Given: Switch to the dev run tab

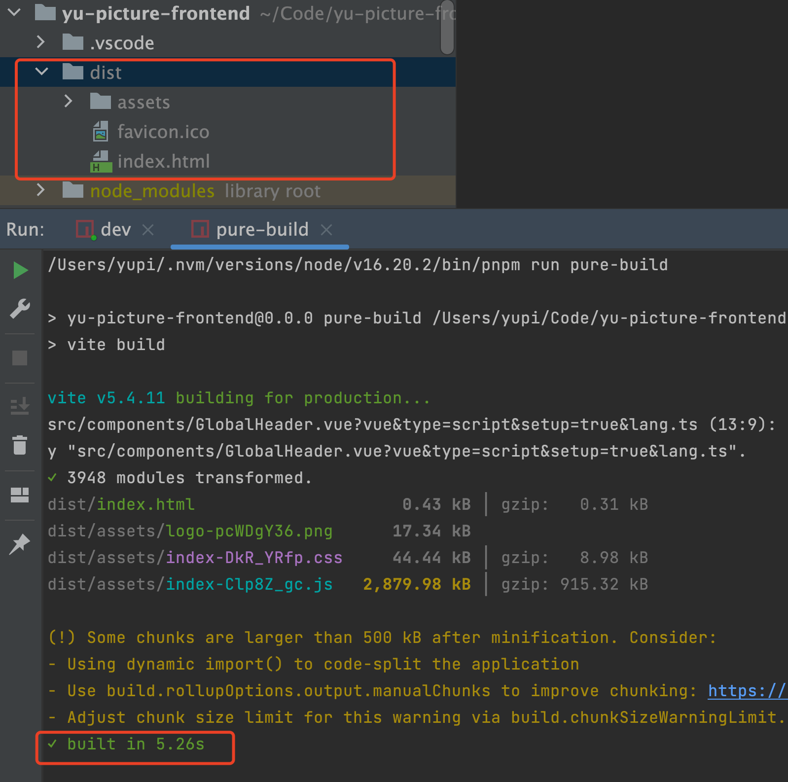Looking at the screenshot, I should (x=115, y=230).
